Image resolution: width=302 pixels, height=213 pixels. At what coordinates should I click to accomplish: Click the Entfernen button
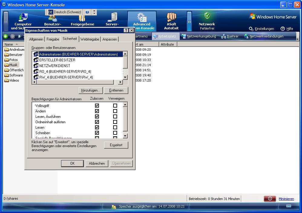(116, 90)
